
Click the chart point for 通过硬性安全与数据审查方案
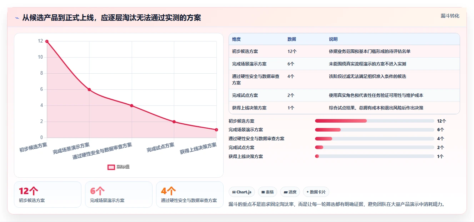coord(132,105)
